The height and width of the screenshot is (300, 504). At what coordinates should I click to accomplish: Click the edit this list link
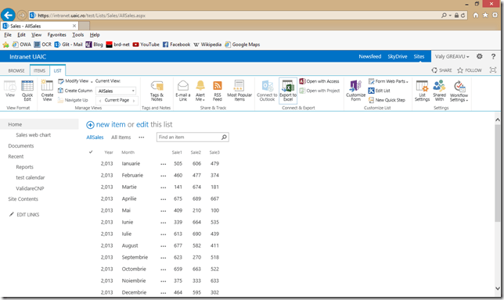click(x=142, y=124)
